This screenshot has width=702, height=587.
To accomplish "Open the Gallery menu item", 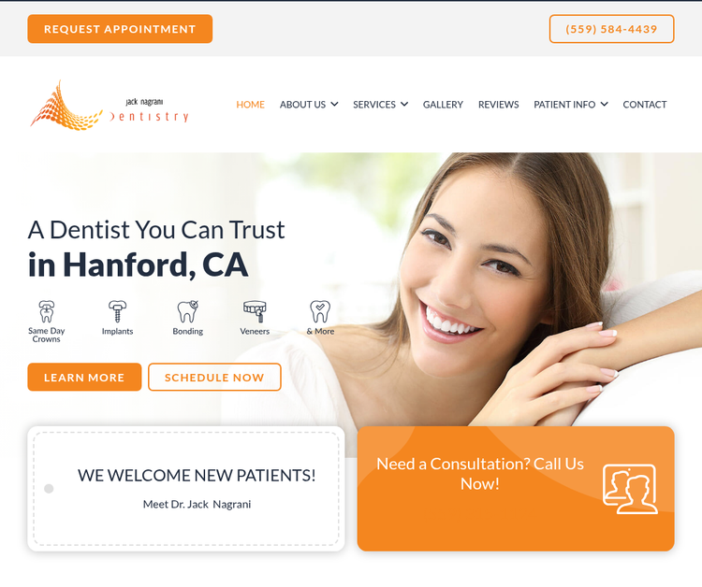I will (443, 105).
